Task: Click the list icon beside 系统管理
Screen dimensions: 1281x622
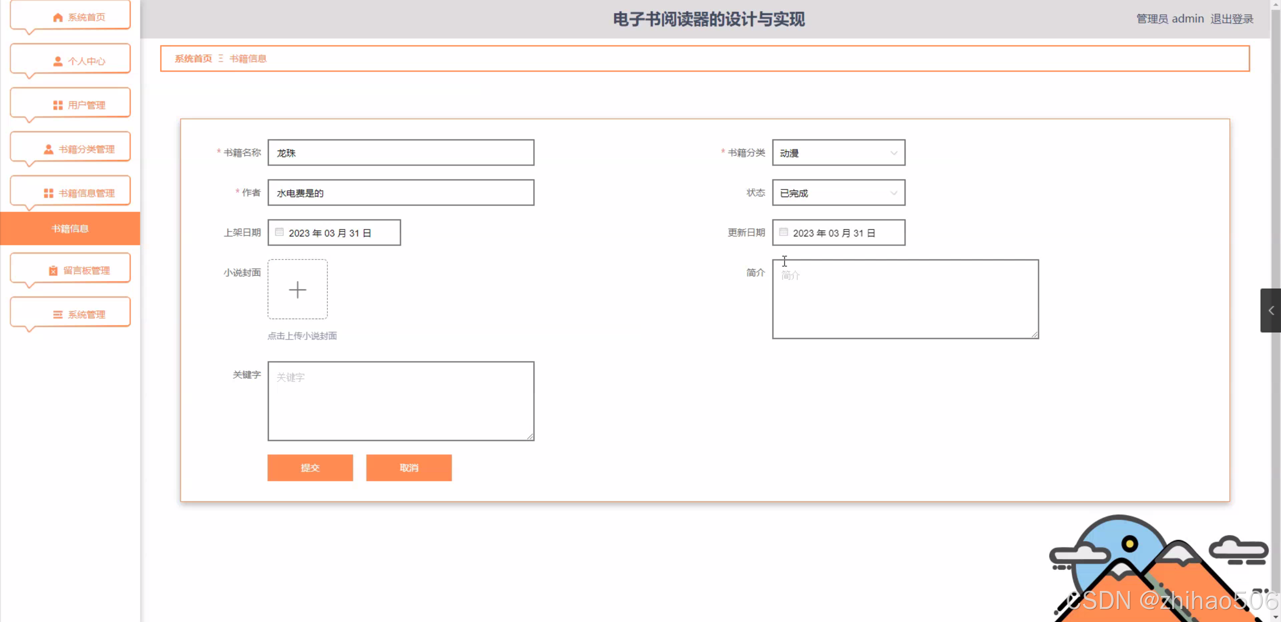Action: (58, 314)
